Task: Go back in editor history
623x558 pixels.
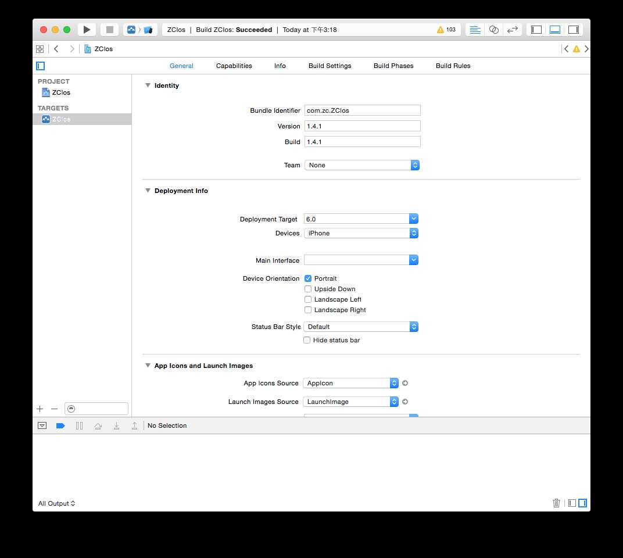Action: pyautogui.click(x=56, y=49)
